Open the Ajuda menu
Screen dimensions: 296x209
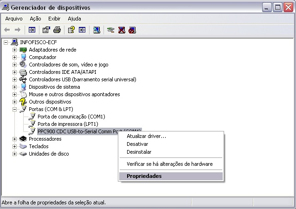tap(74, 19)
